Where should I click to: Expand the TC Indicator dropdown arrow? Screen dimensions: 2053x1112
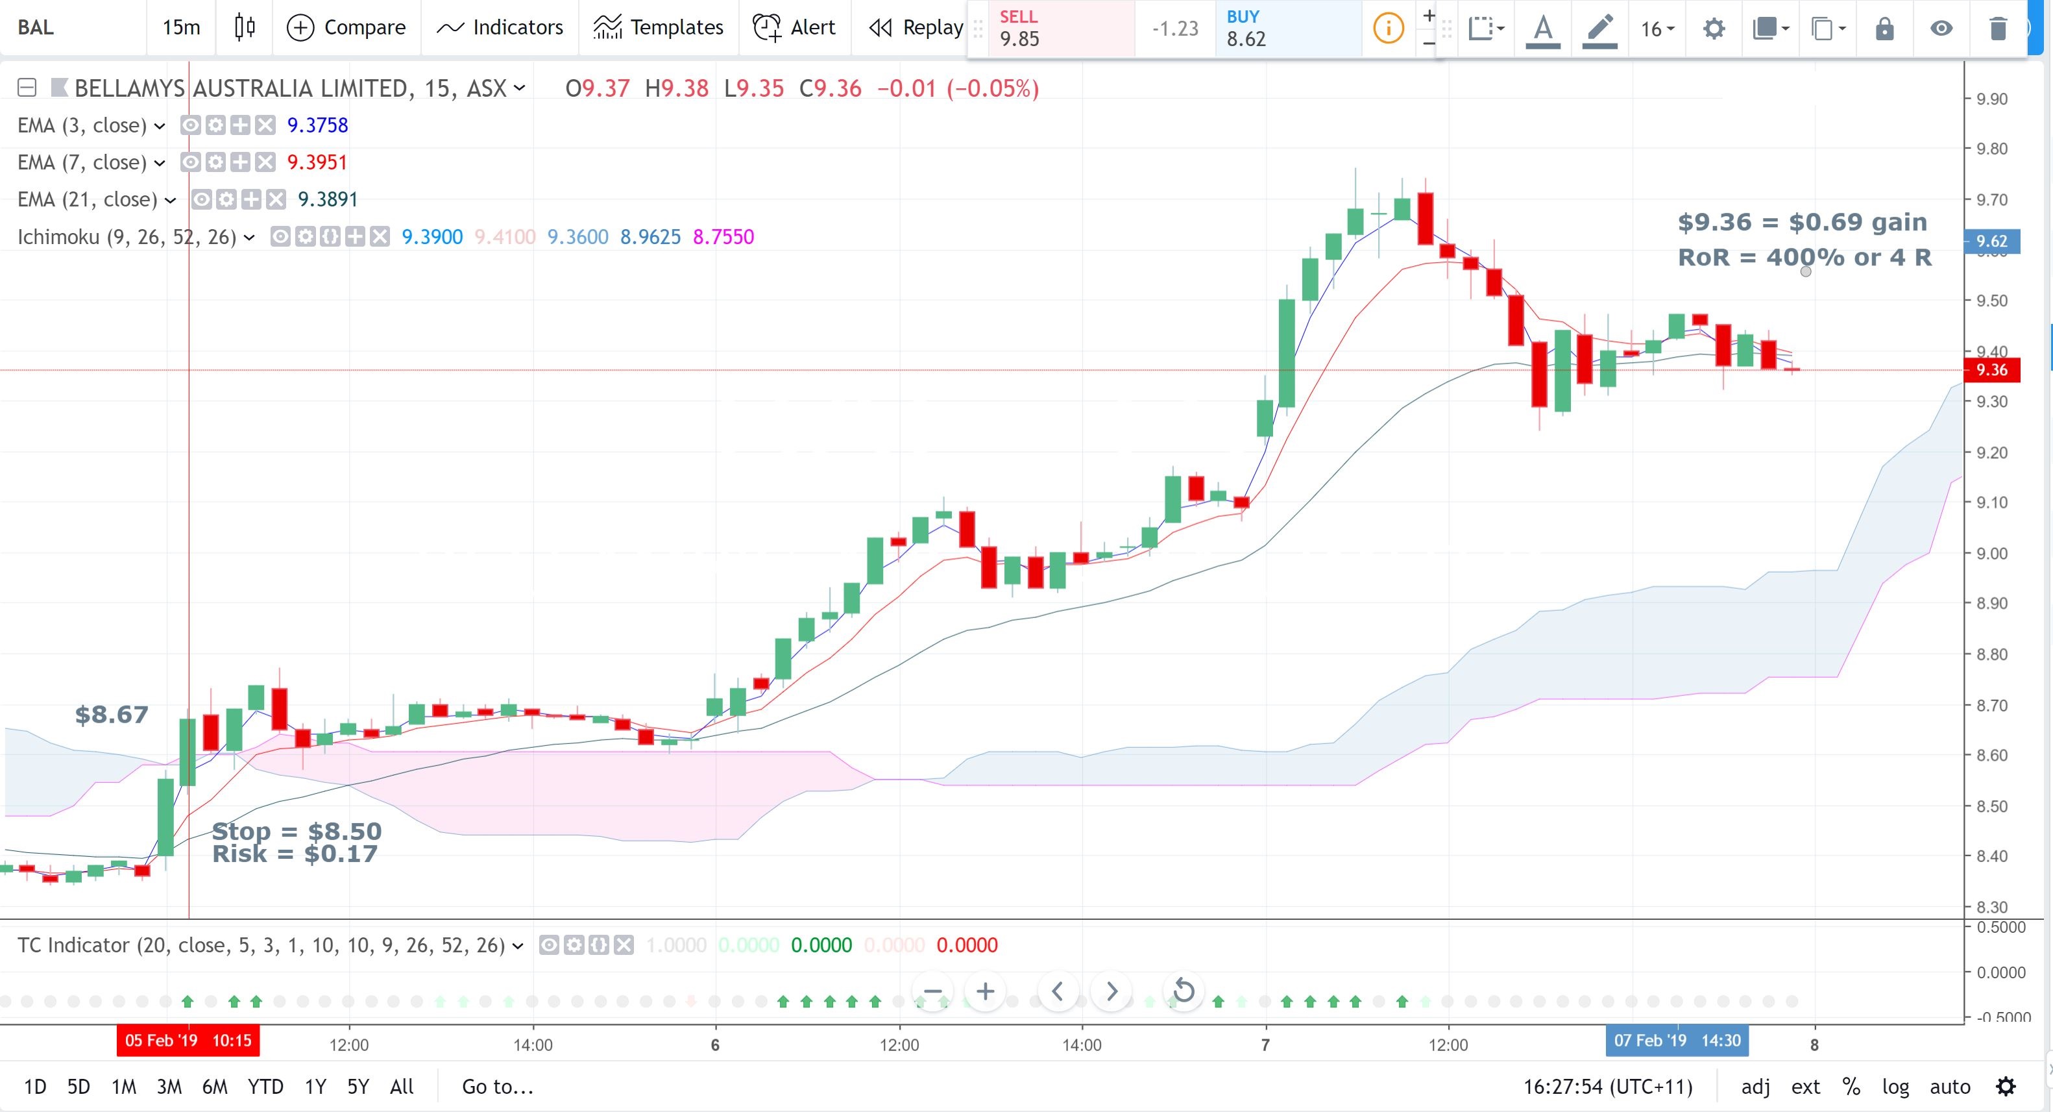click(x=517, y=946)
